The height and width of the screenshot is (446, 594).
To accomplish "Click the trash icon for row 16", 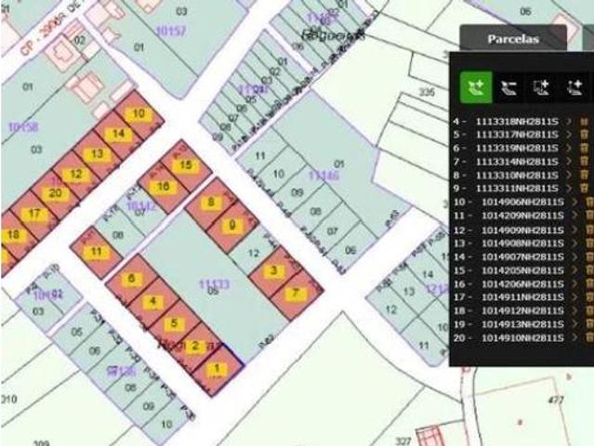I will coord(589,283).
